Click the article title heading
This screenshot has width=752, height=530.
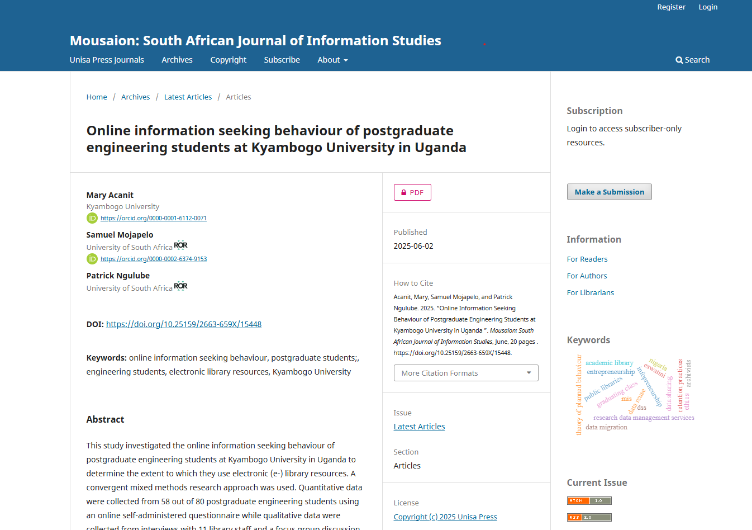[x=276, y=139]
